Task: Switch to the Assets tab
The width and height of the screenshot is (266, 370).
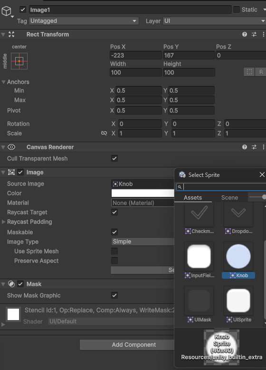Action: (x=193, y=197)
